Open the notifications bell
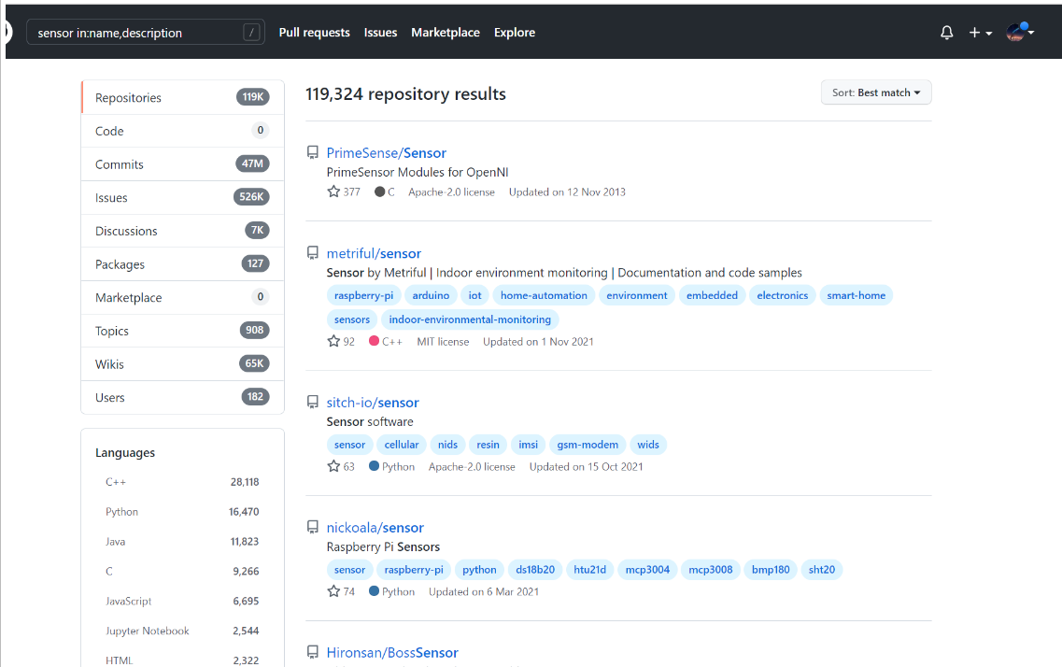Screen dimensions: 1062x667 click(x=947, y=33)
